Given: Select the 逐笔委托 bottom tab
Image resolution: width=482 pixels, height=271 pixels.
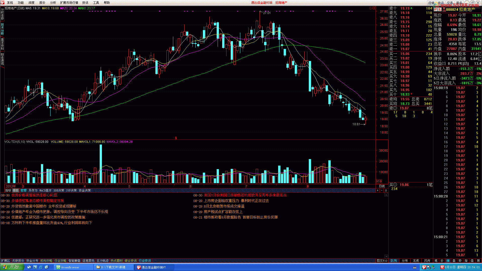Looking at the screenshot, I should coord(88,261).
